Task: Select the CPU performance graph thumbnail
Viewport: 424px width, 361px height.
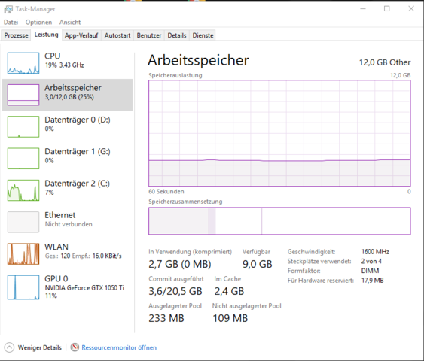Action: click(x=23, y=63)
